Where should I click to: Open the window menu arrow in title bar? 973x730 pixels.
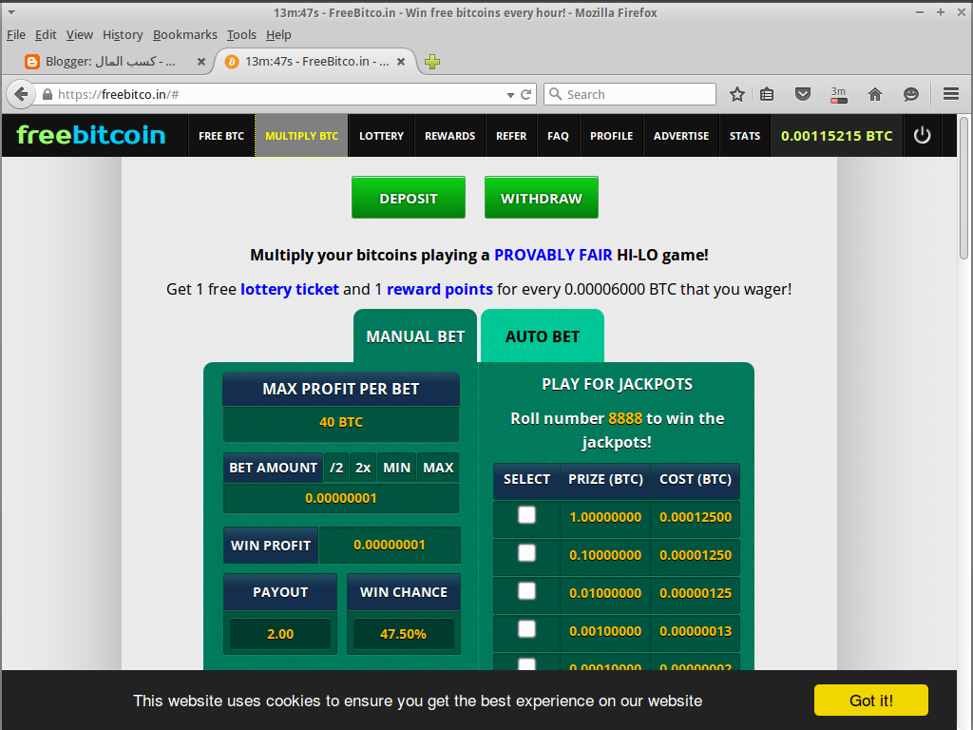tap(11, 12)
